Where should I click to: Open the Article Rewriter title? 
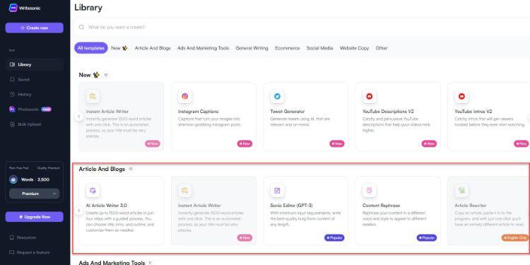pyautogui.click(x=471, y=205)
